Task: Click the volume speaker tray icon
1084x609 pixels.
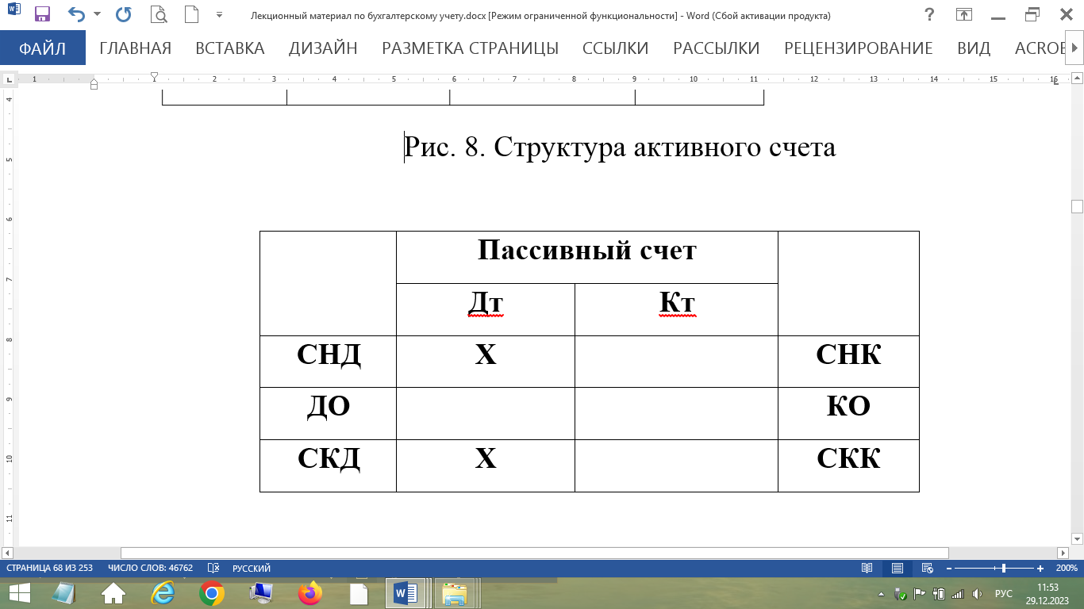Action: point(977,594)
